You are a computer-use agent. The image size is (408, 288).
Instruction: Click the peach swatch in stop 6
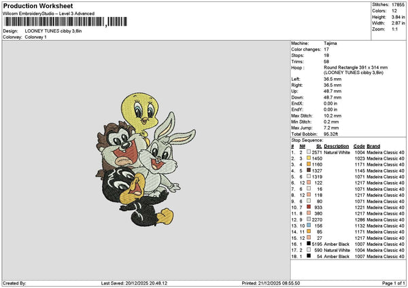pyautogui.click(x=309, y=183)
